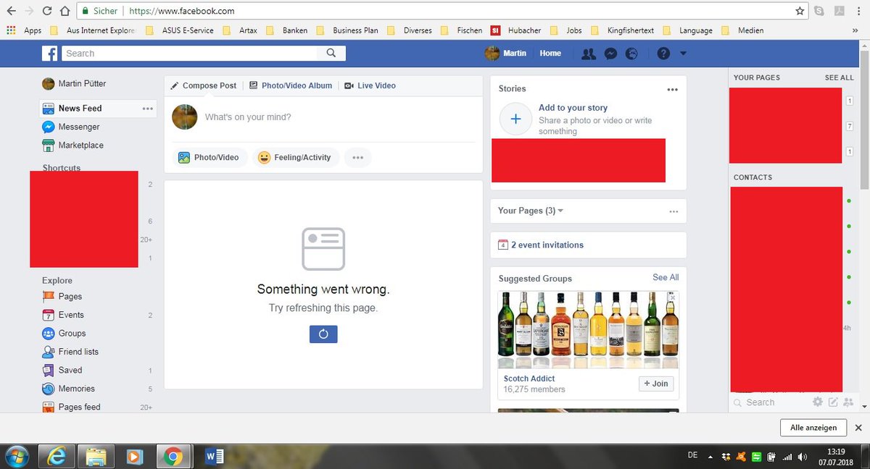
Task: Join the Scotch Addict group
Action: tap(656, 384)
